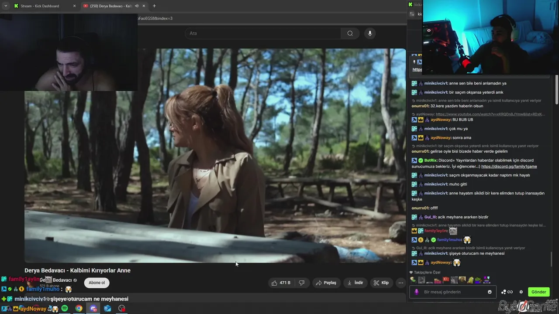Click the message 'şişeye oturucam ne meyhanesi' in chat panel
The image size is (559, 314).
pos(477,253)
